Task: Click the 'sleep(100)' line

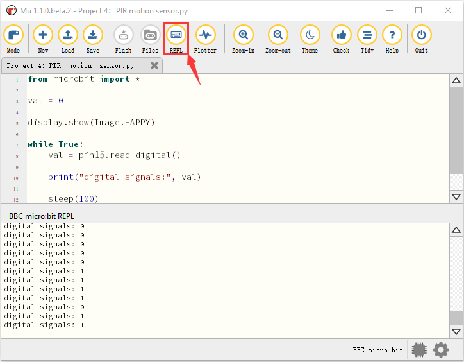Action: coord(73,198)
